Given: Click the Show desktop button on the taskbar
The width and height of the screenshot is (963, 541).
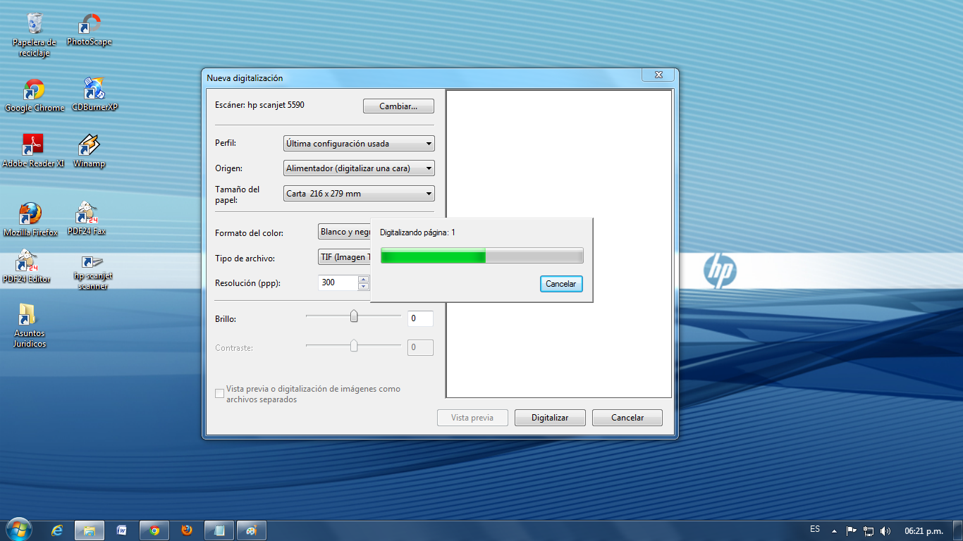Looking at the screenshot, I should (x=958, y=530).
